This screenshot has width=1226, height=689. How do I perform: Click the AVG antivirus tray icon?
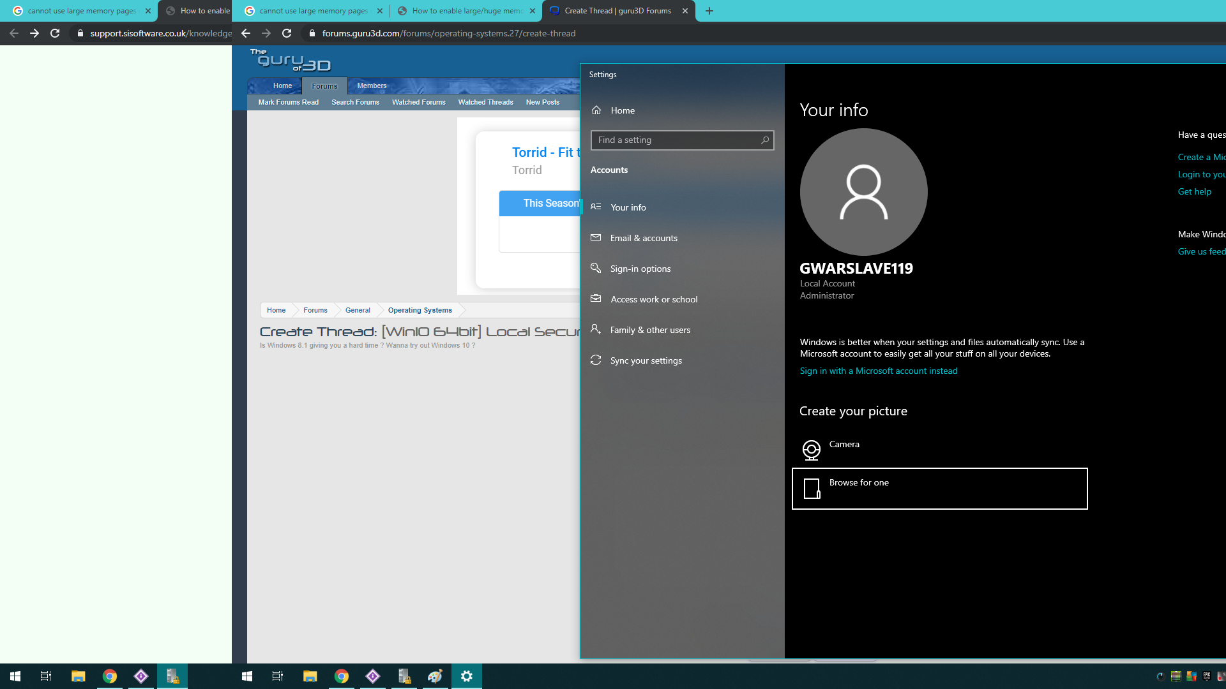(x=1192, y=676)
